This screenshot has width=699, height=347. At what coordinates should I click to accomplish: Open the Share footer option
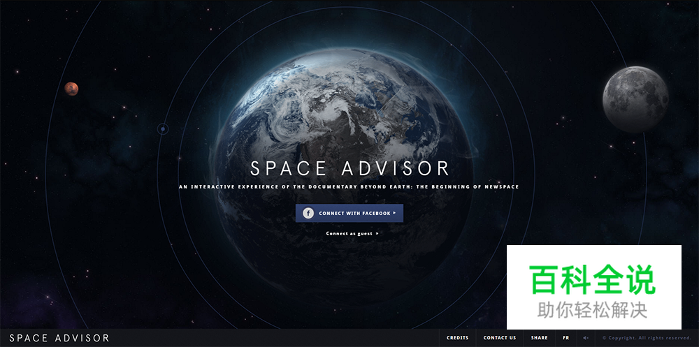point(539,338)
